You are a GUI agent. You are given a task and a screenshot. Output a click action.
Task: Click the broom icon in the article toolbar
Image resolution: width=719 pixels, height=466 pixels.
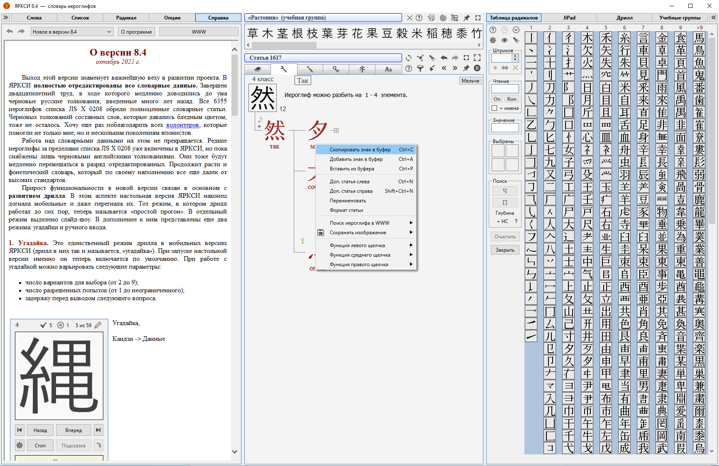coord(432,68)
